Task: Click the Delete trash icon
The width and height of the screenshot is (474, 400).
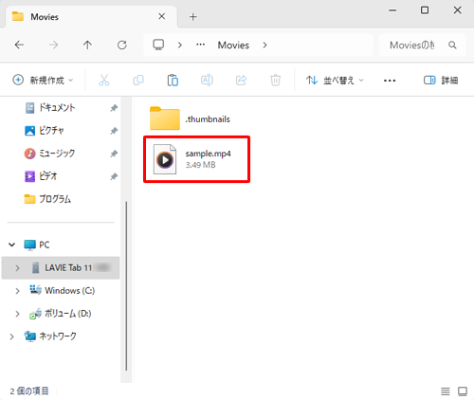Action: tap(275, 81)
